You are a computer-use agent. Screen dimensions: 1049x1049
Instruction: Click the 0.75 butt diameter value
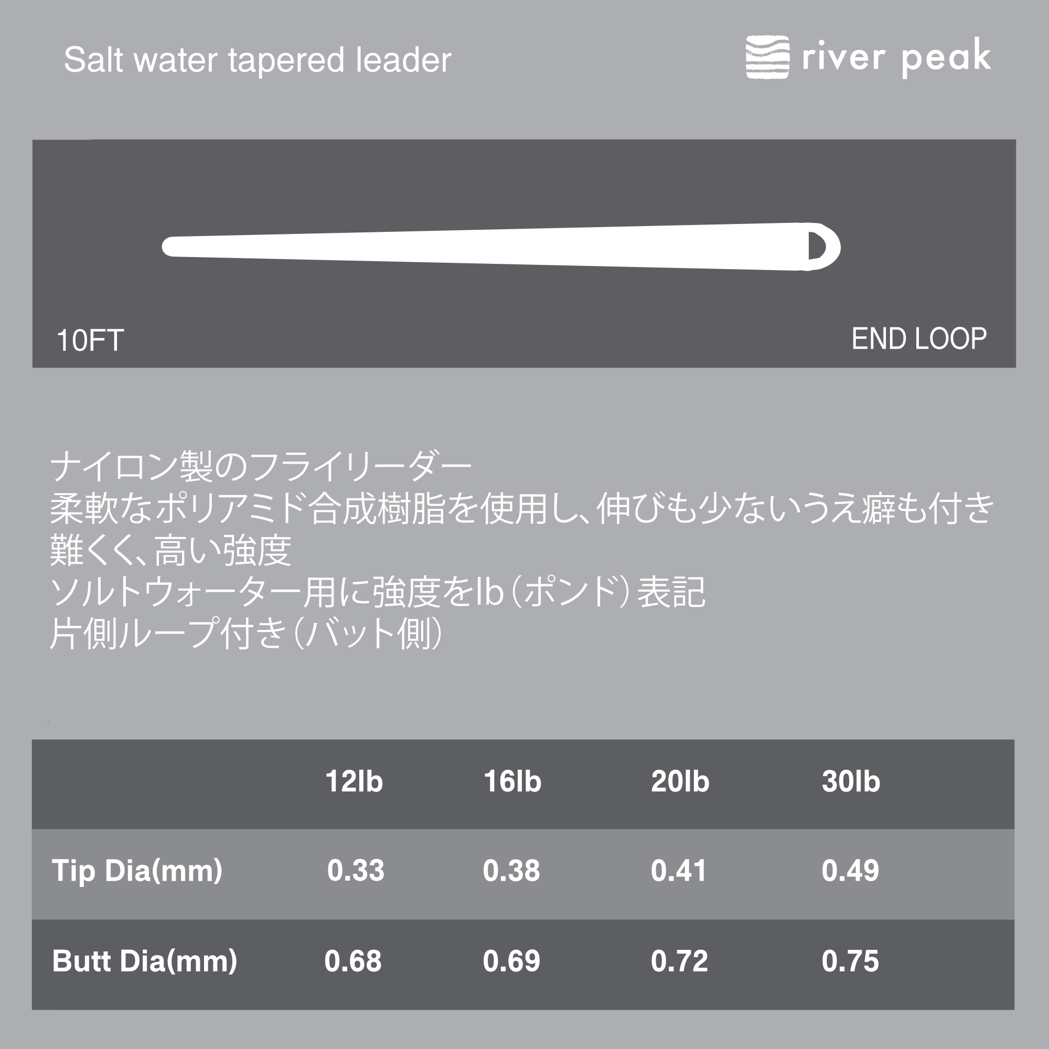[850, 961]
